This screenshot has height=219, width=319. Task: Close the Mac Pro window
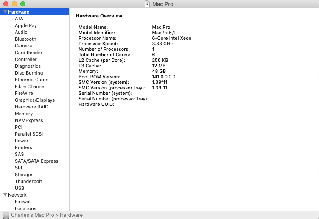pos(6,4)
